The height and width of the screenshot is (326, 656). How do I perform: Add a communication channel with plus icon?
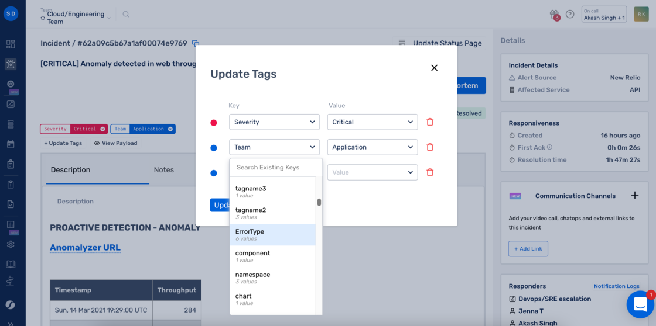(635, 195)
